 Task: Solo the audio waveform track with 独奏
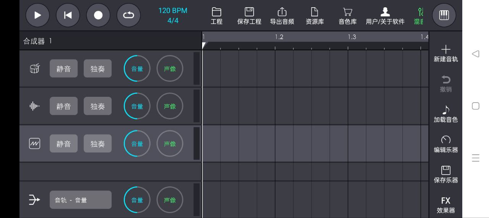coord(97,106)
